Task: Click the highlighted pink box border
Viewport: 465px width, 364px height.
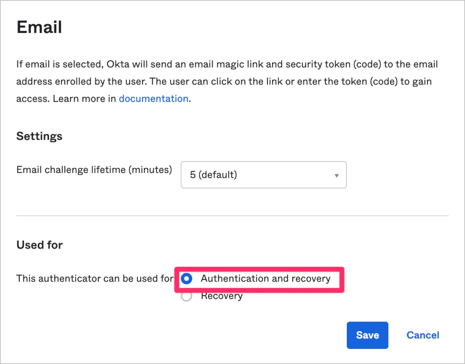Action: coord(260,268)
